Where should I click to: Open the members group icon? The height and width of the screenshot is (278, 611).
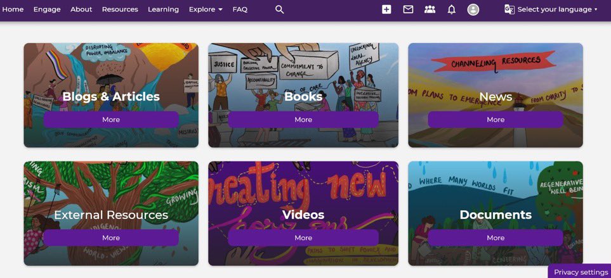pos(430,9)
